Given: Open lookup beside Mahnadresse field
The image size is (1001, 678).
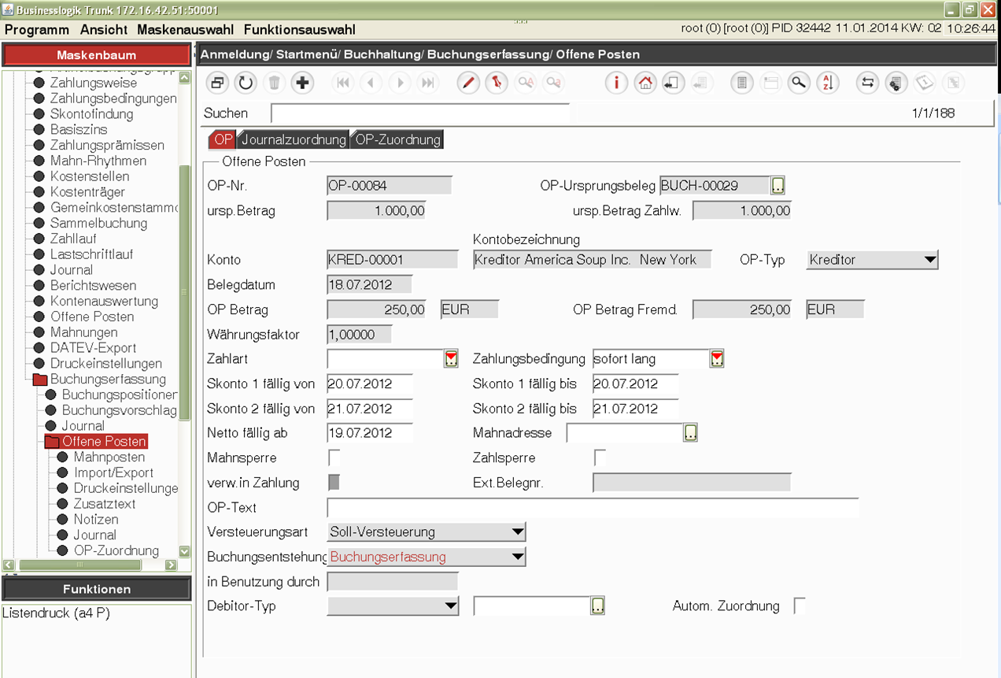Looking at the screenshot, I should 690,432.
